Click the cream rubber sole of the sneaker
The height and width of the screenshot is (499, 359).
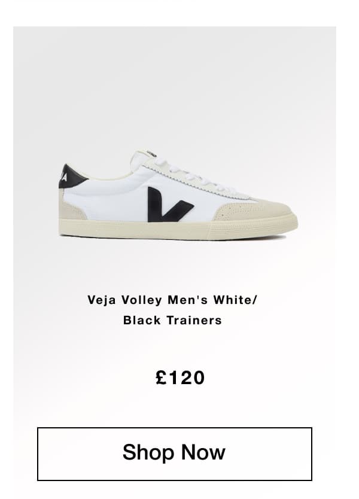coord(178,229)
